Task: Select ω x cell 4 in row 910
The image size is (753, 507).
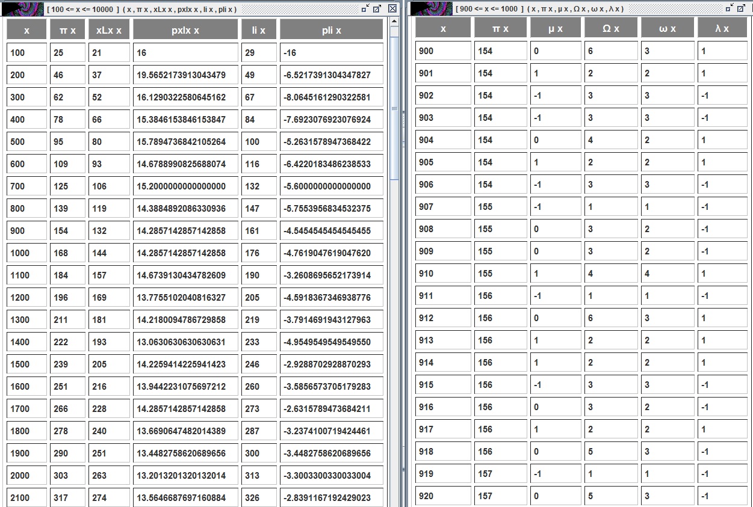Action: [668, 274]
